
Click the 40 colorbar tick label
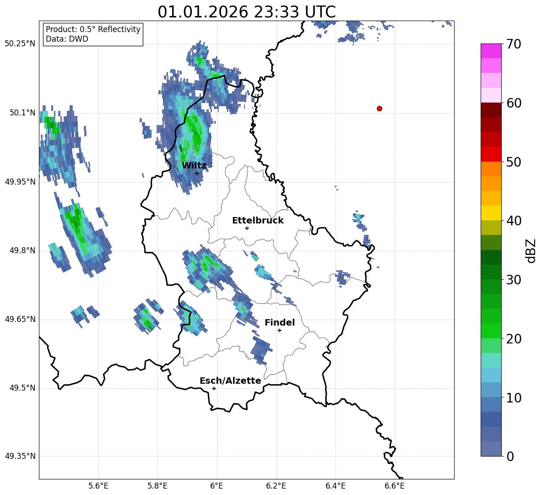point(514,221)
